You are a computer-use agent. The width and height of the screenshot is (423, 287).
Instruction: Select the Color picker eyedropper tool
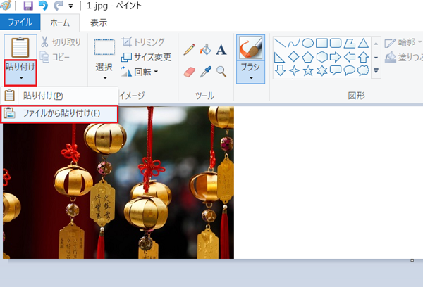tap(205, 72)
